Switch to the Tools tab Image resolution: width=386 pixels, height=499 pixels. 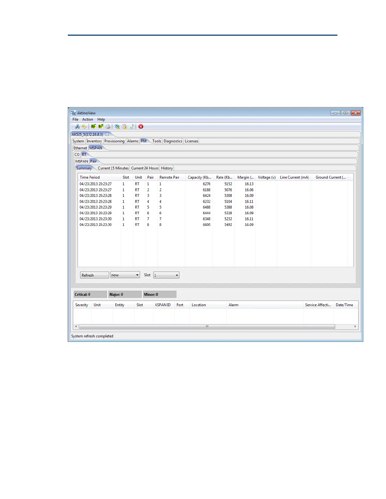click(x=157, y=141)
